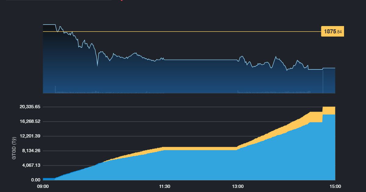Image resolution: width=366 pixels, height=192 pixels.
Task: Click the 20,335.65 value axis label
Action: pyautogui.click(x=30, y=107)
